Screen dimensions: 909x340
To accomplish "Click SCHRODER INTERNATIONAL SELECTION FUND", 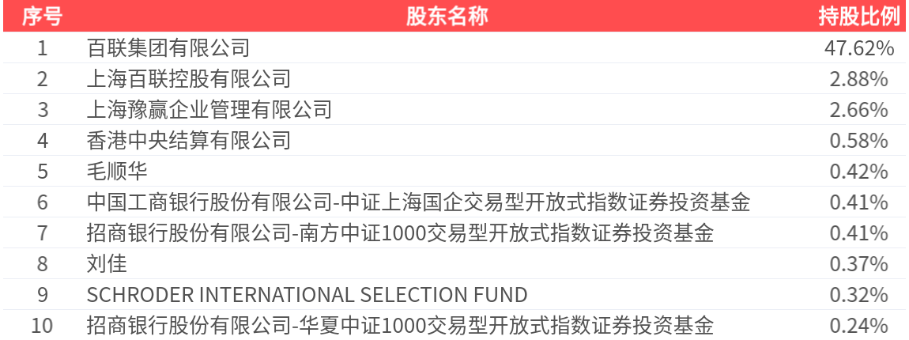I will 307,295.
